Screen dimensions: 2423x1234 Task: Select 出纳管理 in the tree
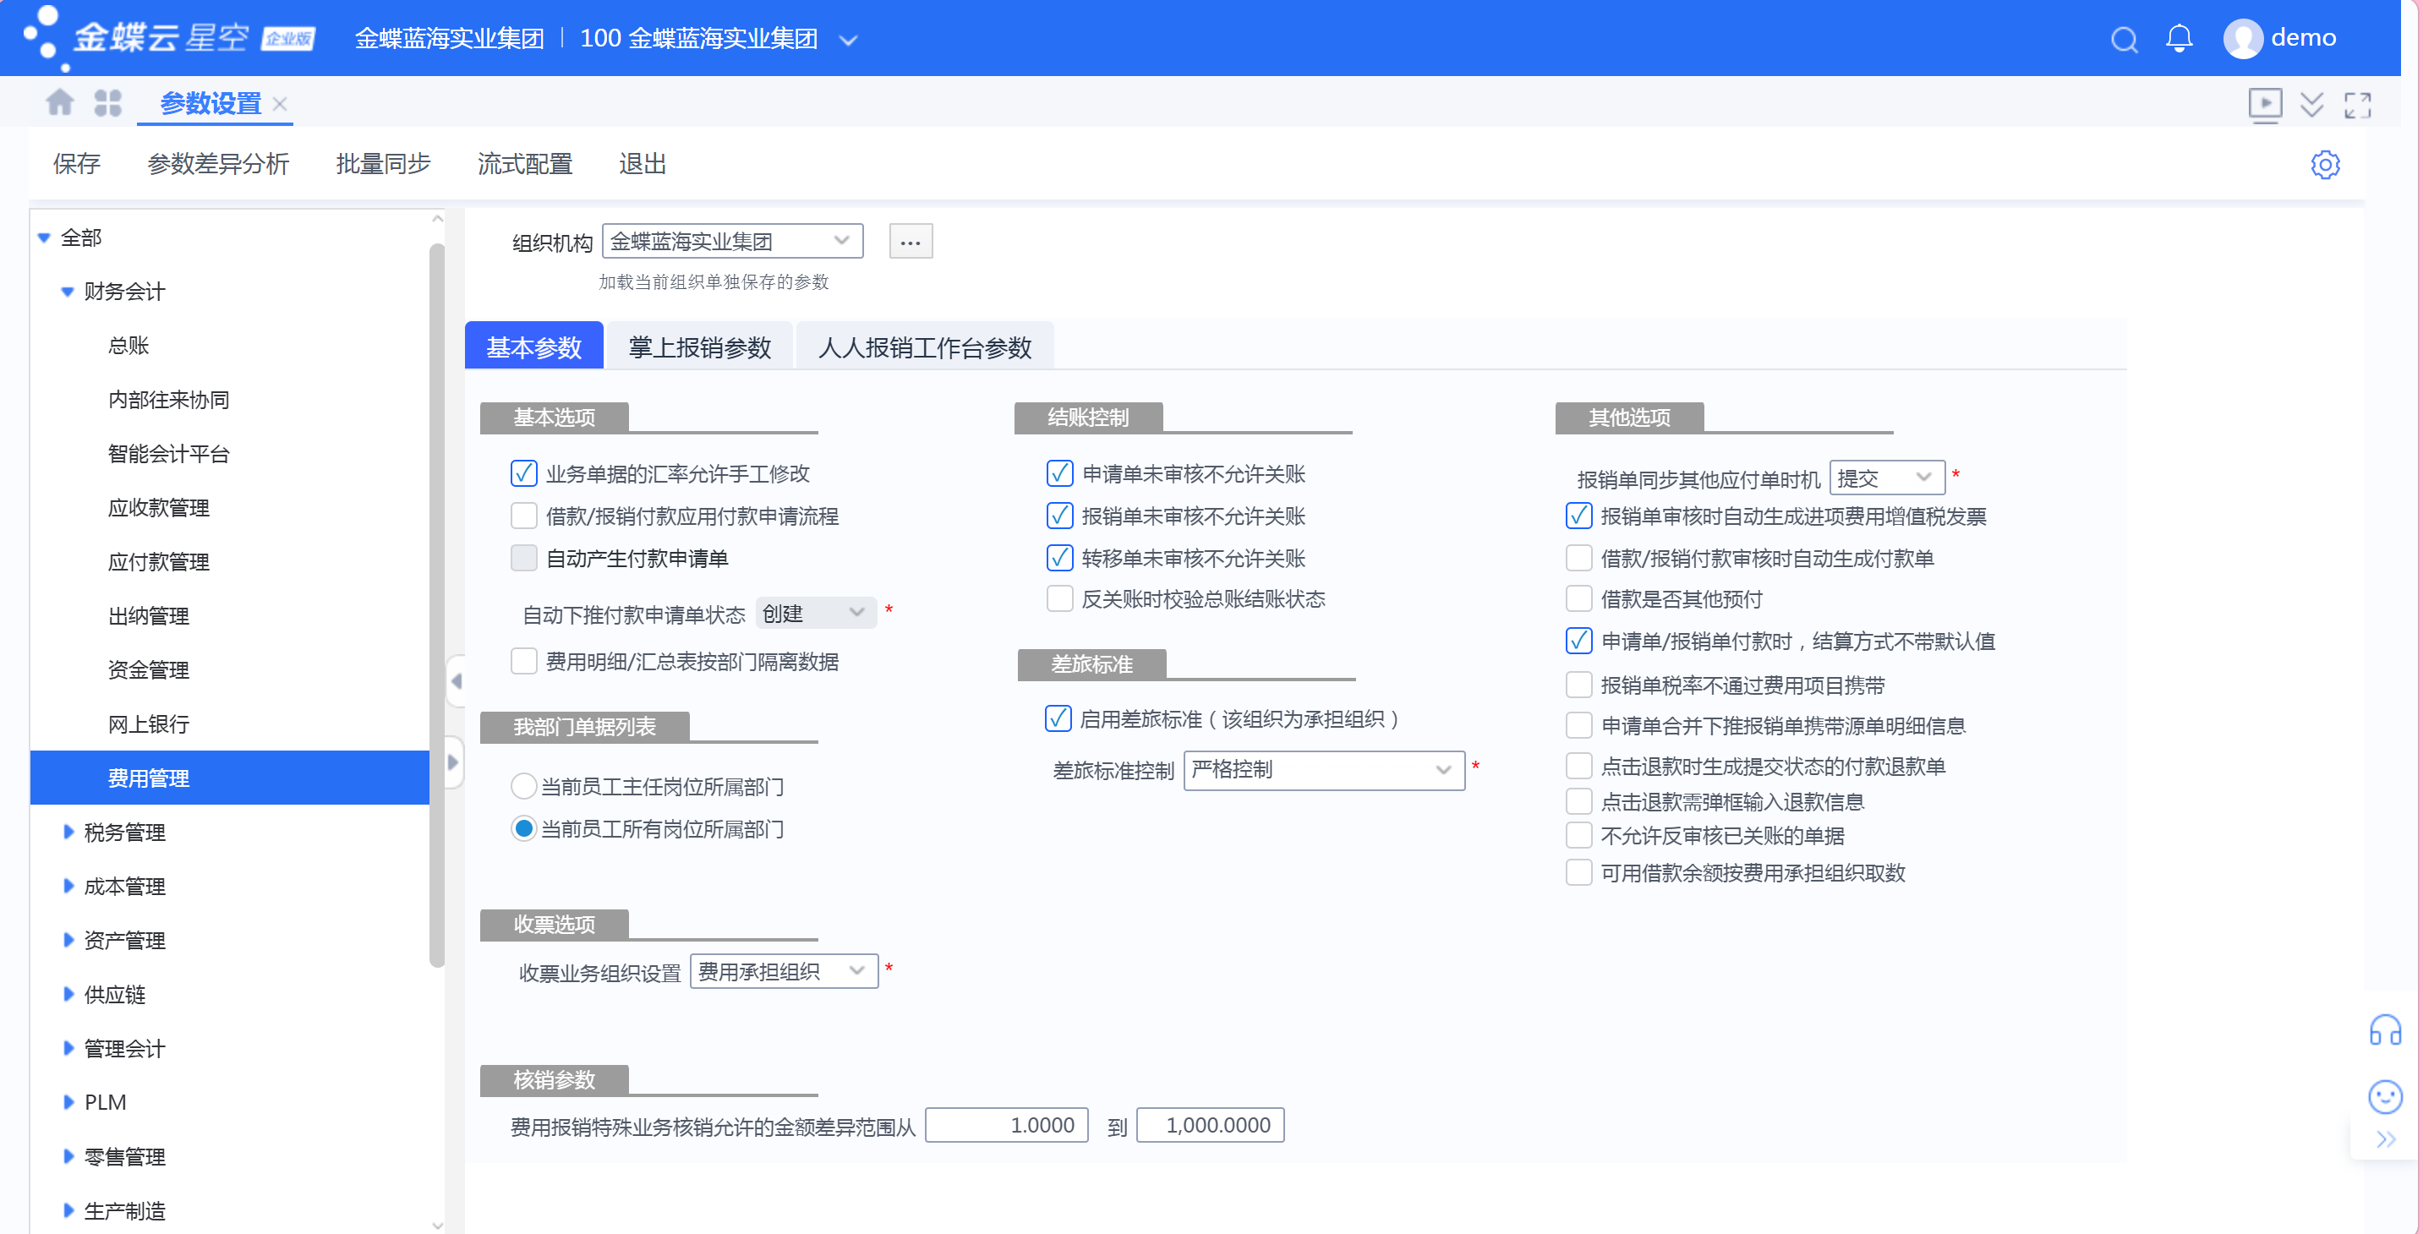pyautogui.click(x=149, y=616)
